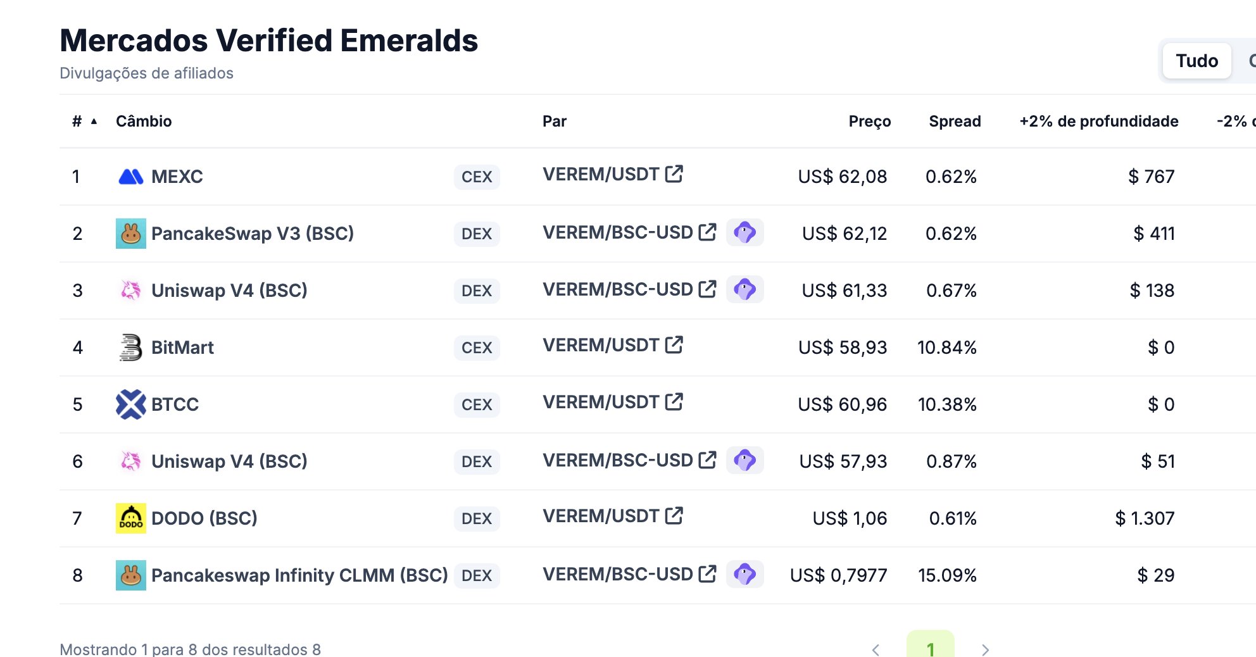Go to previous results page chevron

(x=876, y=649)
